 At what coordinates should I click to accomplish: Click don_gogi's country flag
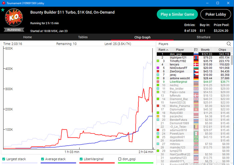point(196,54)
